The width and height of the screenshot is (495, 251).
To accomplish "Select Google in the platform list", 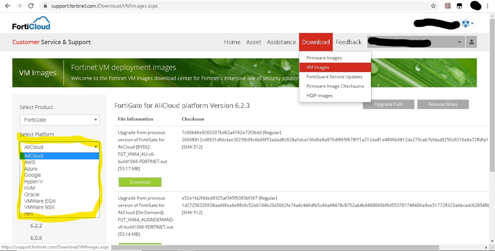I will 59,175.
